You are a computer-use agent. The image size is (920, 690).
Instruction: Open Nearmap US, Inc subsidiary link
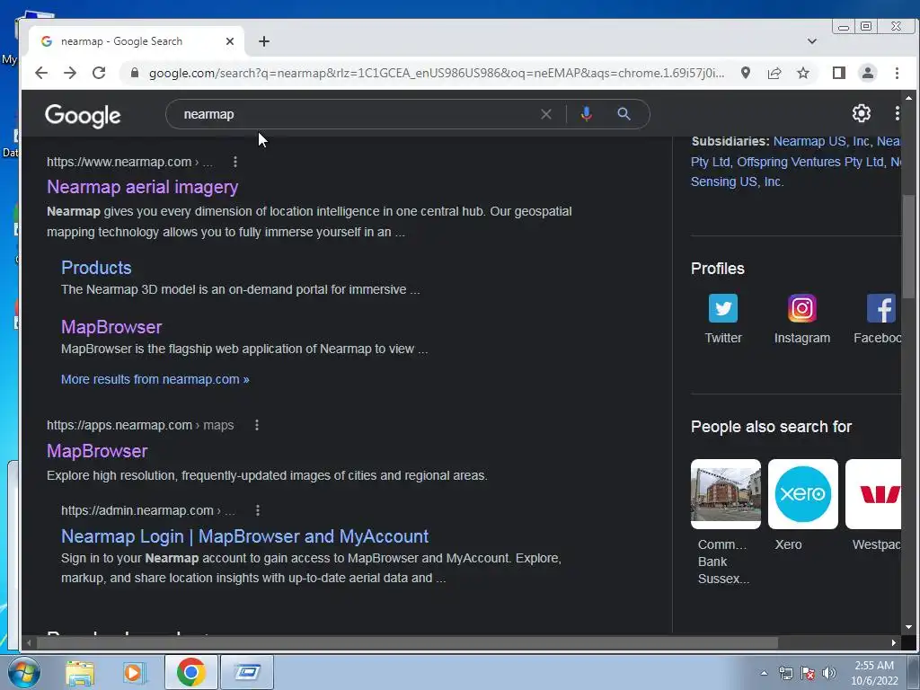pyautogui.click(x=821, y=141)
